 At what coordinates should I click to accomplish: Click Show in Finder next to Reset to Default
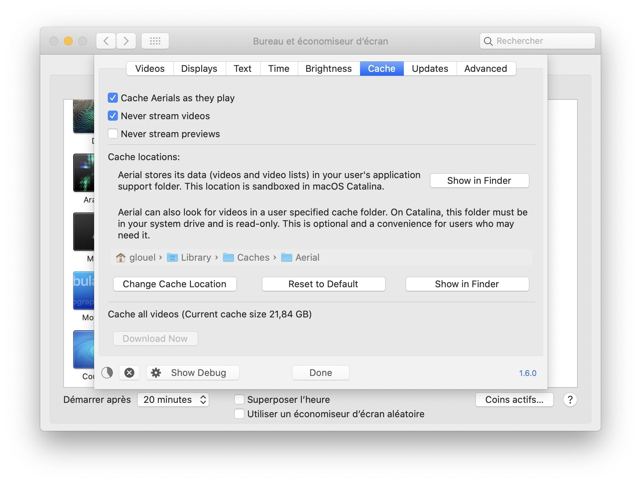(x=467, y=284)
